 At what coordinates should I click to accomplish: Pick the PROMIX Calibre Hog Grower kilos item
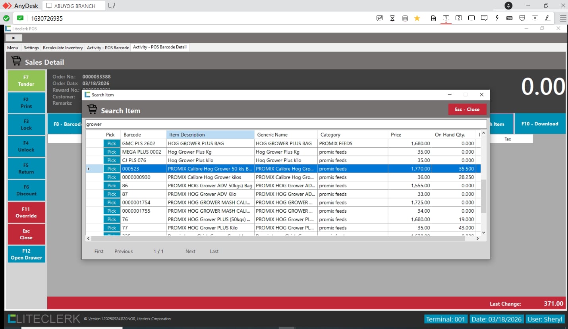112,177
